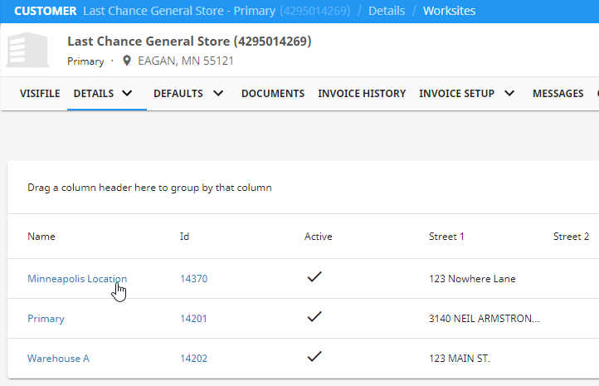Click the map pin location icon
This screenshot has height=386, width=599.
tap(127, 61)
